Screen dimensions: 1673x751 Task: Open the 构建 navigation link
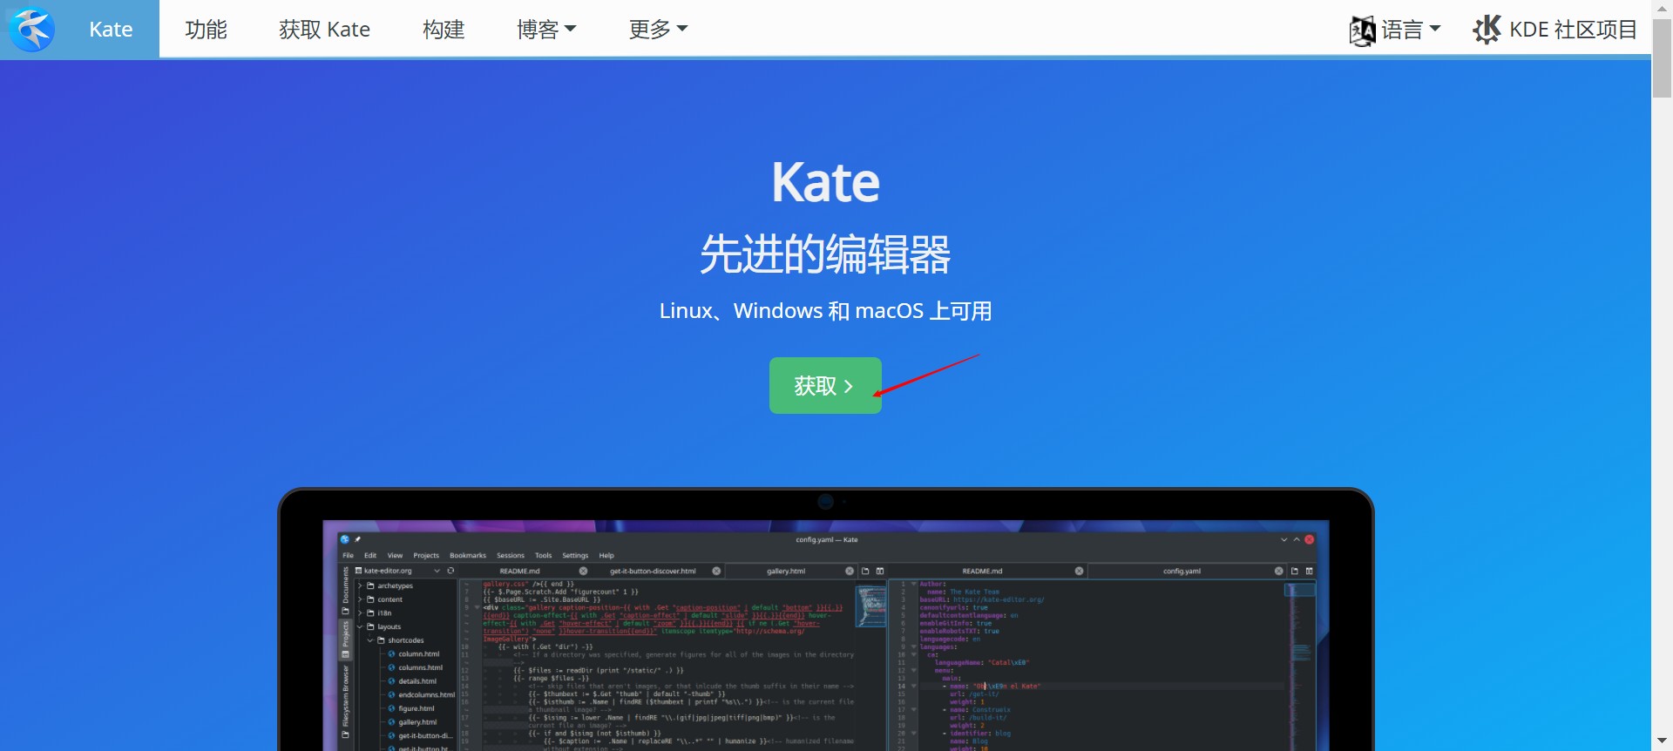(x=444, y=30)
